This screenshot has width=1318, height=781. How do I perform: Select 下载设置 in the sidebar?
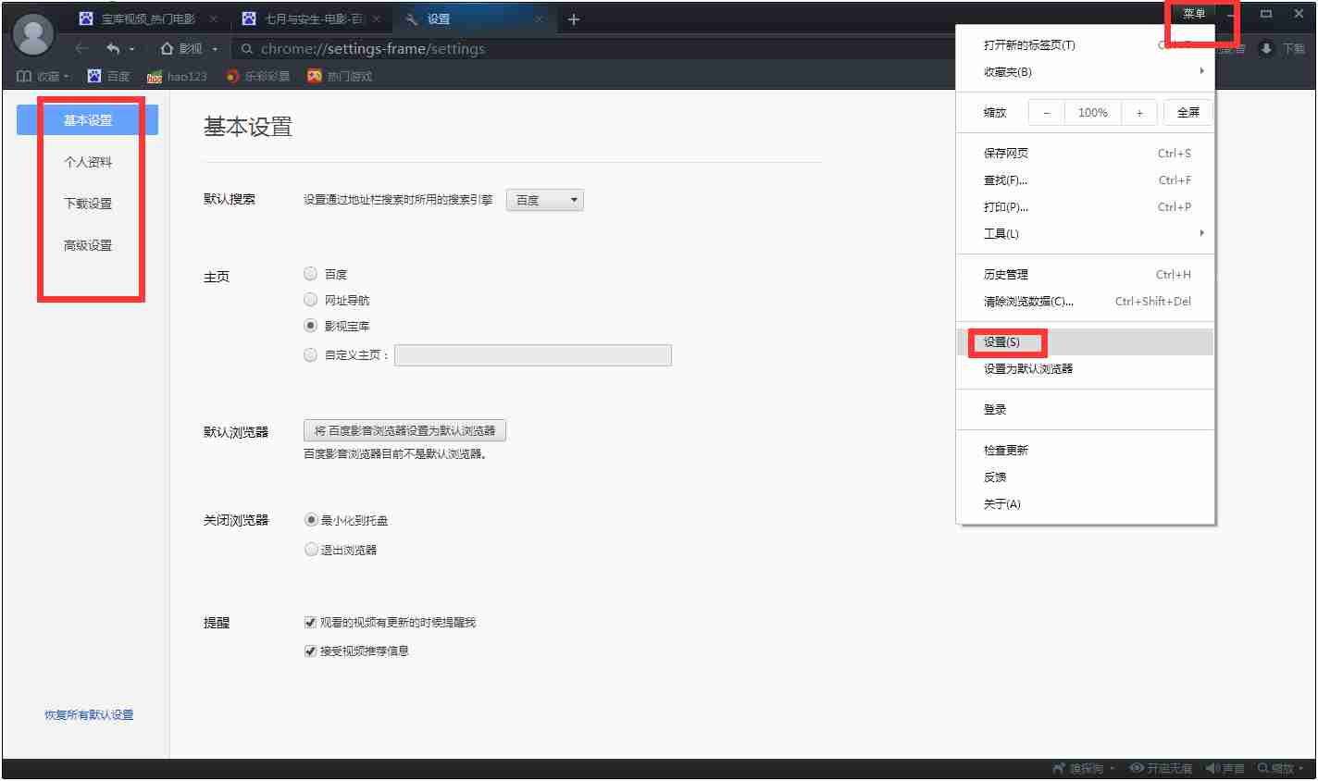click(x=88, y=204)
